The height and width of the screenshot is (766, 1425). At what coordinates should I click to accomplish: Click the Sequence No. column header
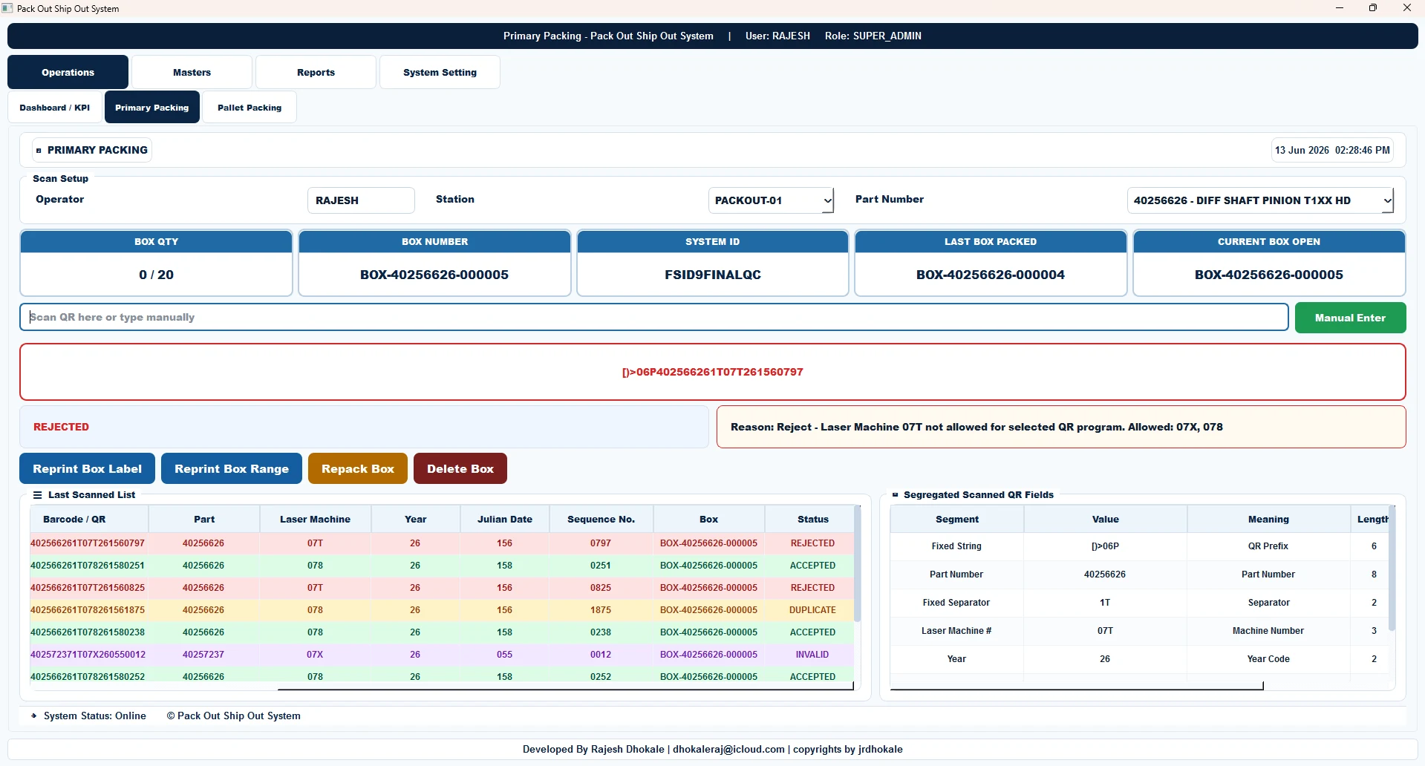tap(601, 520)
